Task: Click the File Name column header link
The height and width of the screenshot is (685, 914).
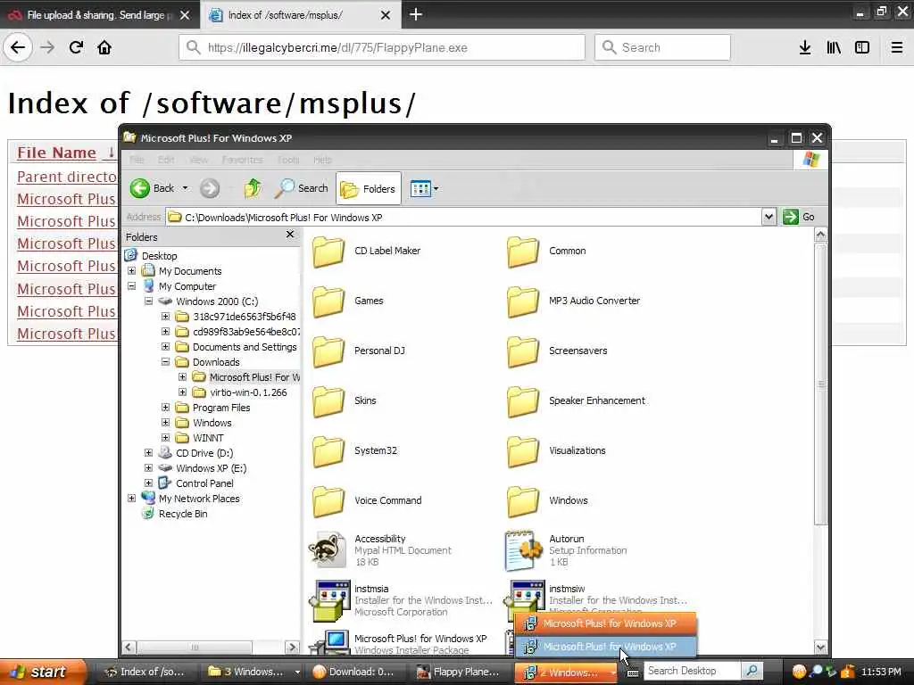Action: (x=56, y=153)
